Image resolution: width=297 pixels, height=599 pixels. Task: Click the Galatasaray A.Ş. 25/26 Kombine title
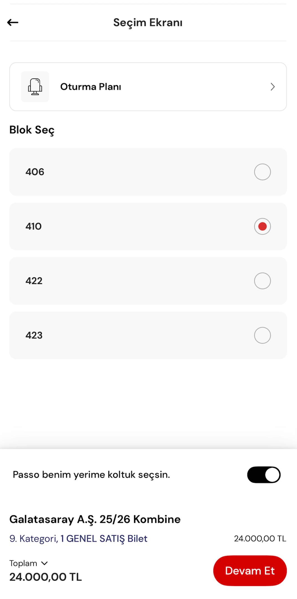(95, 519)
